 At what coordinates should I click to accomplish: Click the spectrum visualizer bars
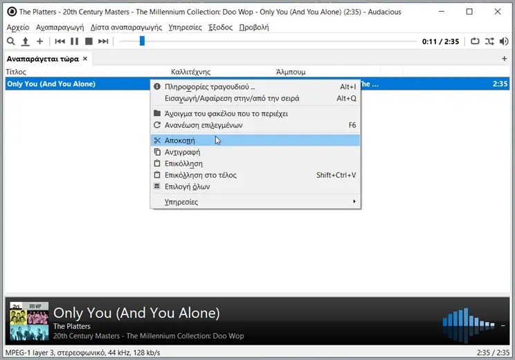point(469,325)
